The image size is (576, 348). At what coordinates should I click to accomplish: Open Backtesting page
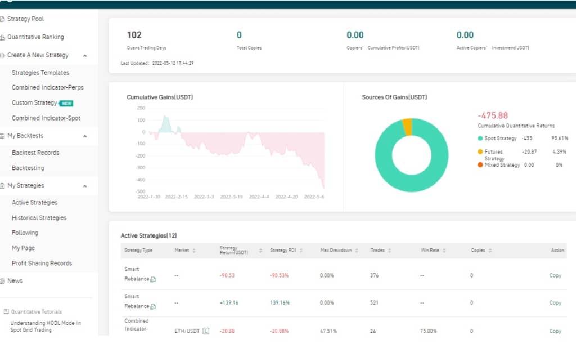click(x=28, y=168)
